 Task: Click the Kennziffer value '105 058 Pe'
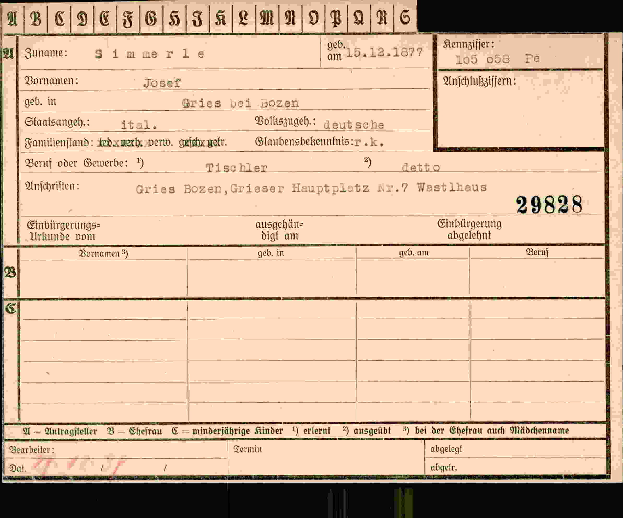[x=497, y=59]
